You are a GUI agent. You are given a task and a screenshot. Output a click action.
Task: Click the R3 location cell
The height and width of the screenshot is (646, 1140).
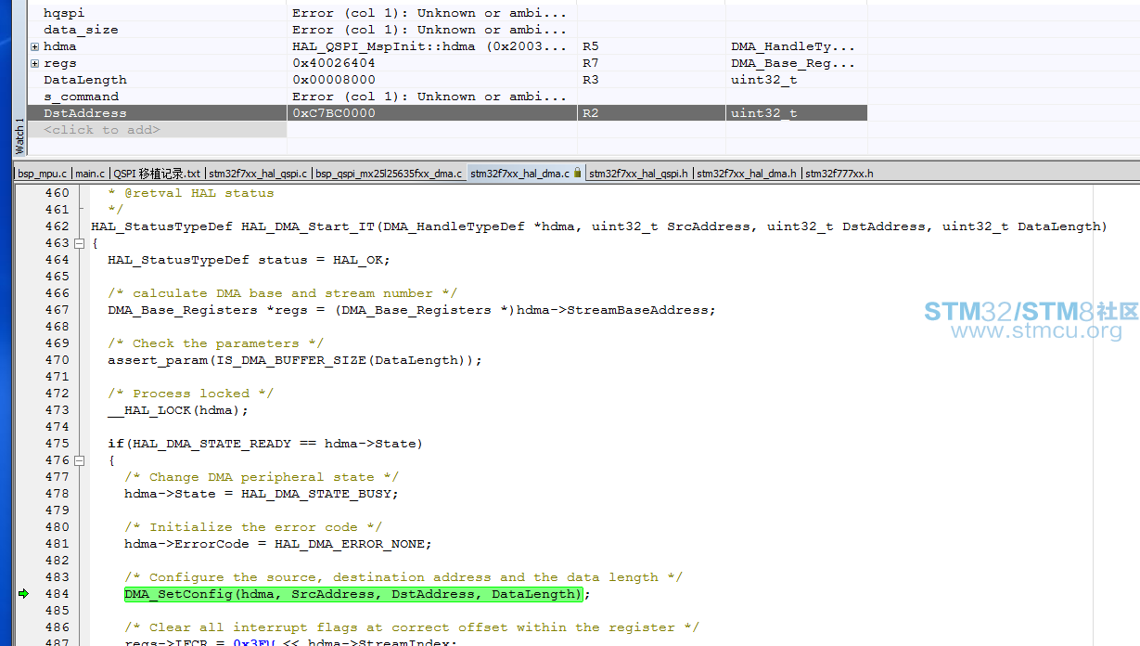click(591, 80)
